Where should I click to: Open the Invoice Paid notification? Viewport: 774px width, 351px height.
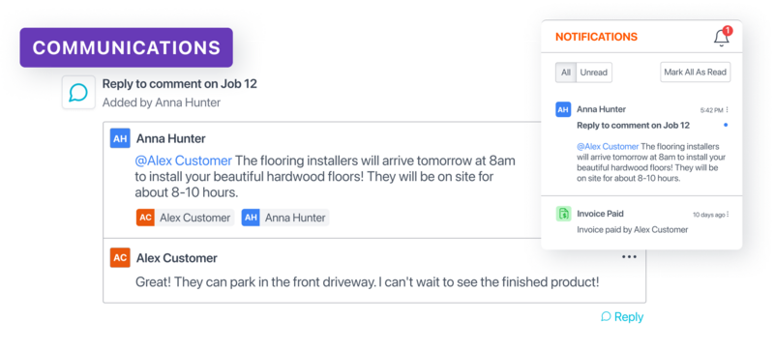click(641, 221)
